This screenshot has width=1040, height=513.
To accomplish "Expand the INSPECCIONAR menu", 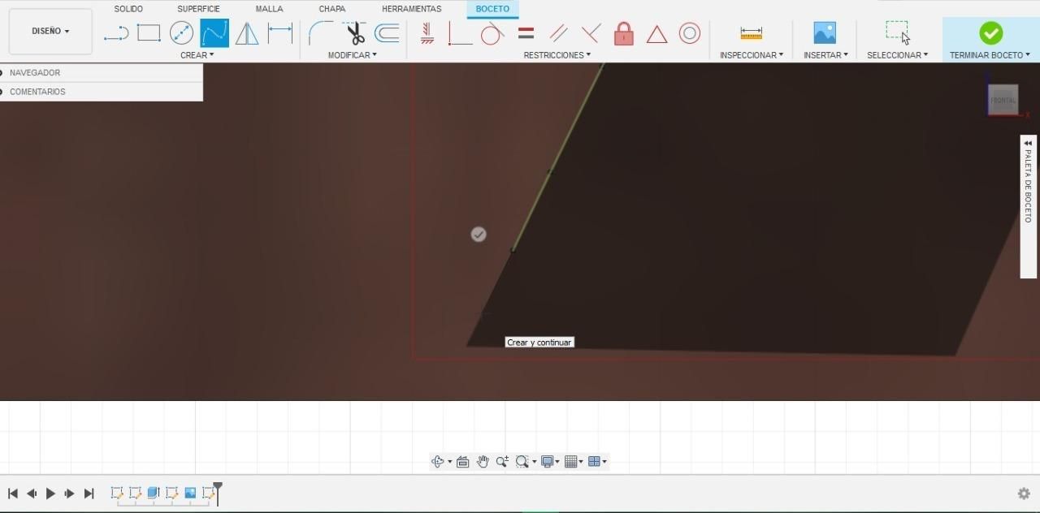I will [x=752, y=55].
